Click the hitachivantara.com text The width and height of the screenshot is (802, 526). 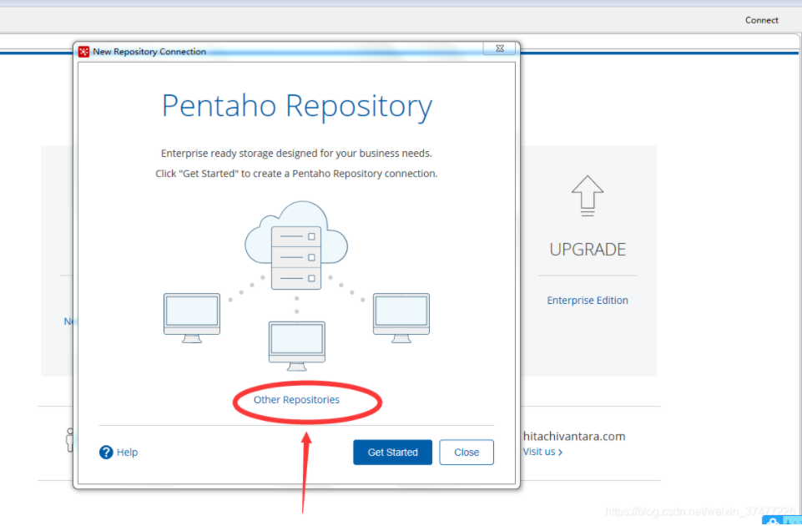click(574, 437)
